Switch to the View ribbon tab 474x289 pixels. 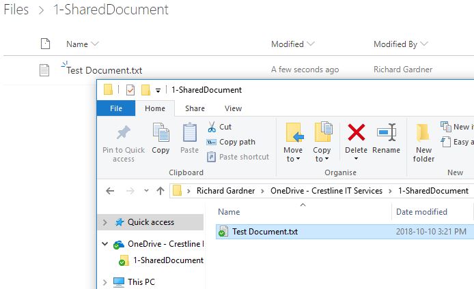pyautogui.click(x=233, y=108)
